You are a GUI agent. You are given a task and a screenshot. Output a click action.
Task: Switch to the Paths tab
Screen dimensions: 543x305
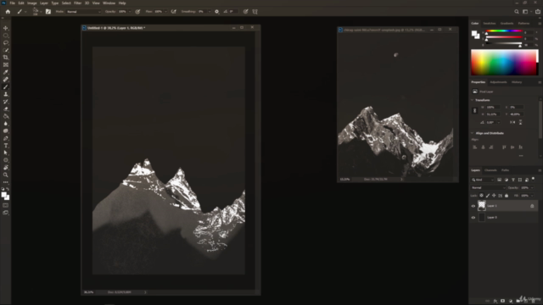pyautogui.click(x=506, y=170)
